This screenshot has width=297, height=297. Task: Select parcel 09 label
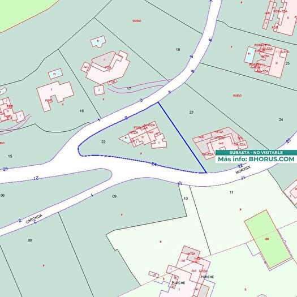114,196
